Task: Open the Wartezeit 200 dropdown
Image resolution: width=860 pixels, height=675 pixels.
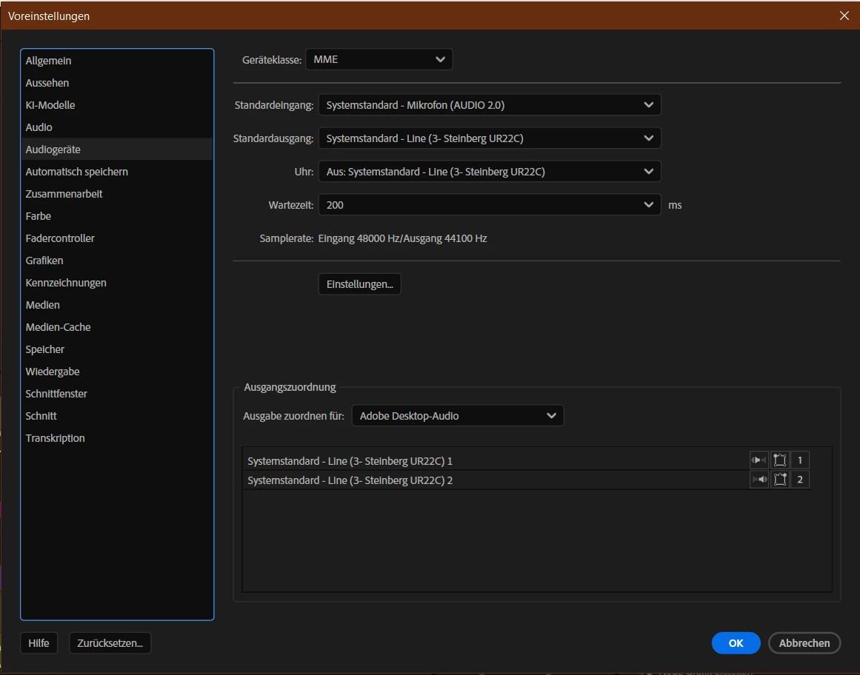Action: [x=489, y=205]
